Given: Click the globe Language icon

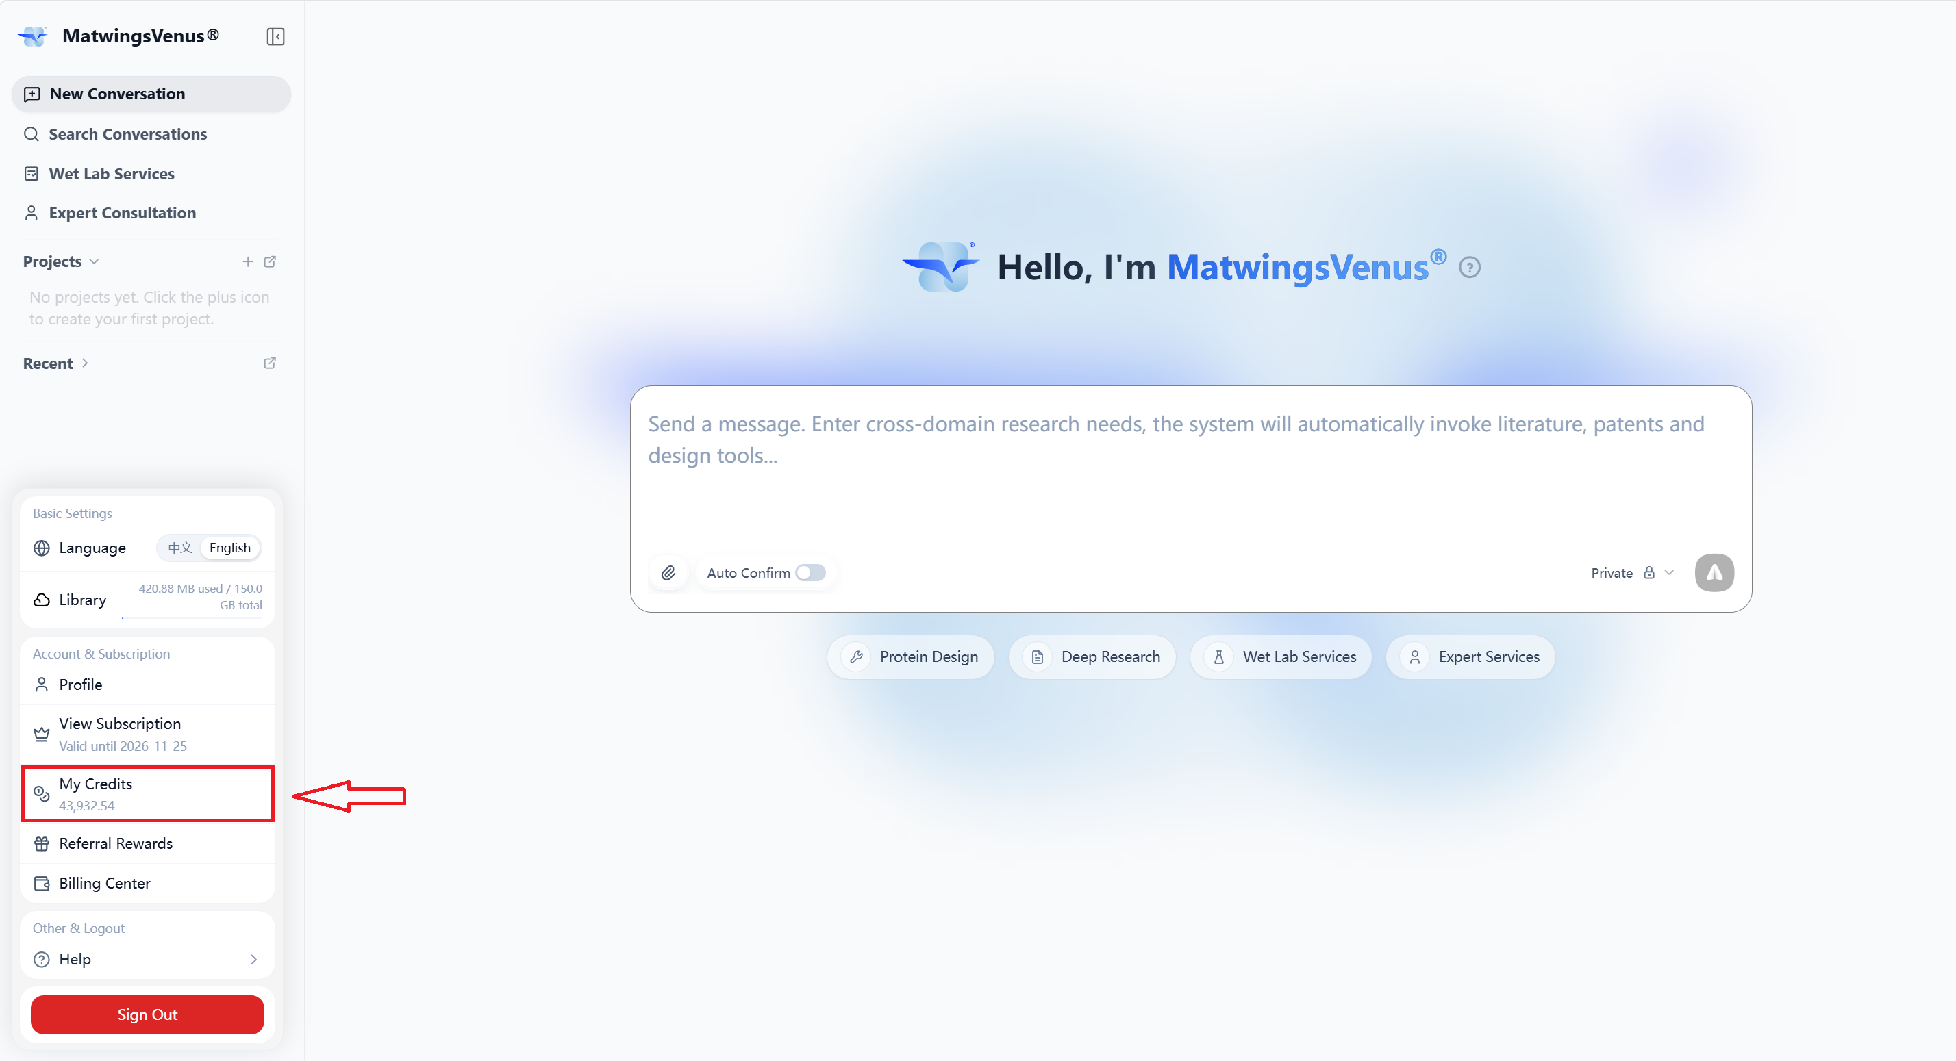Looking at the screenshot, I should pos(42,548).
